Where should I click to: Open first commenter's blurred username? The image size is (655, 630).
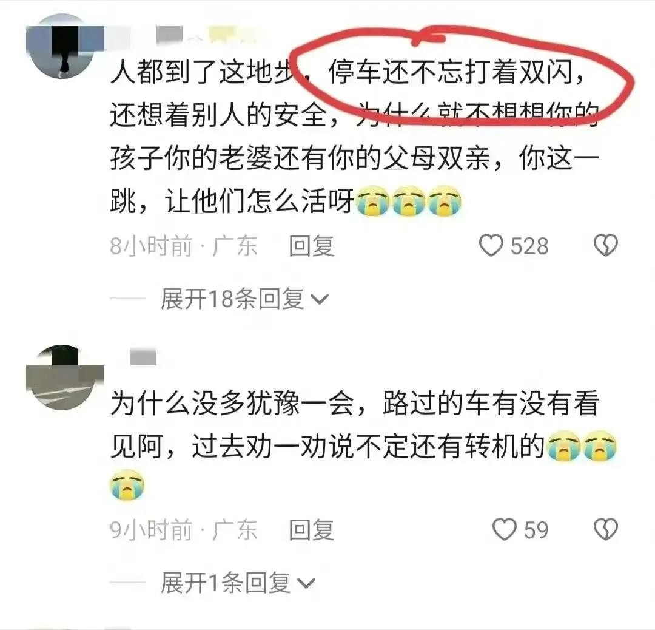click(184, 35)
